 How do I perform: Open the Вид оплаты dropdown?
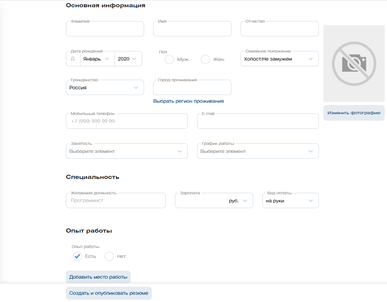(290, 201)
